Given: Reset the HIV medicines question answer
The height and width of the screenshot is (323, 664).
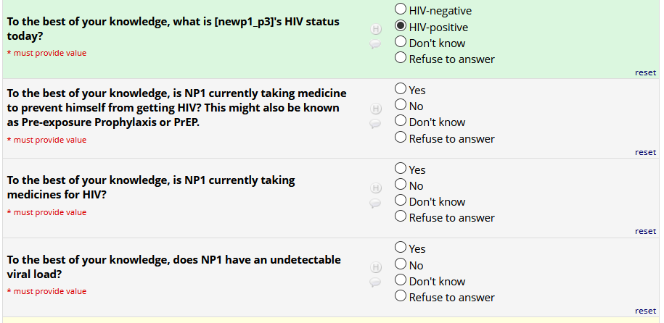Looking at the screenshot, I should (645, 231).
